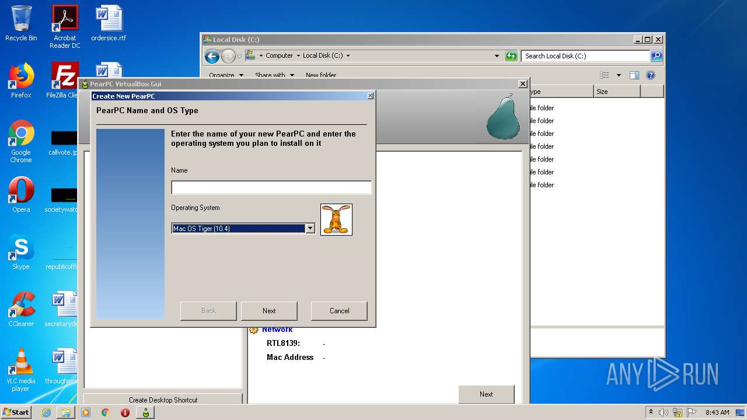
Task: Open the Share with menu
Action: 274,75
